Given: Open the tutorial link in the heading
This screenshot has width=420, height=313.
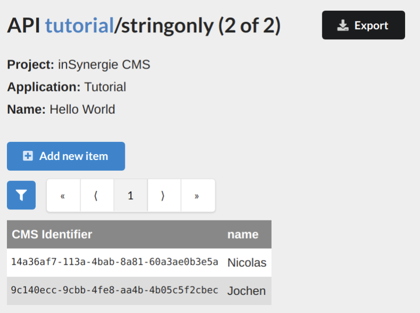Looking at the screenshot, I should [x=80, y=26].
